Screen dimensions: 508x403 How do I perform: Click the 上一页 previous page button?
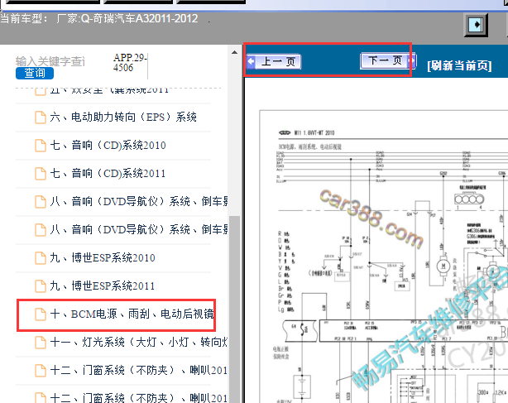pos(274,61)
